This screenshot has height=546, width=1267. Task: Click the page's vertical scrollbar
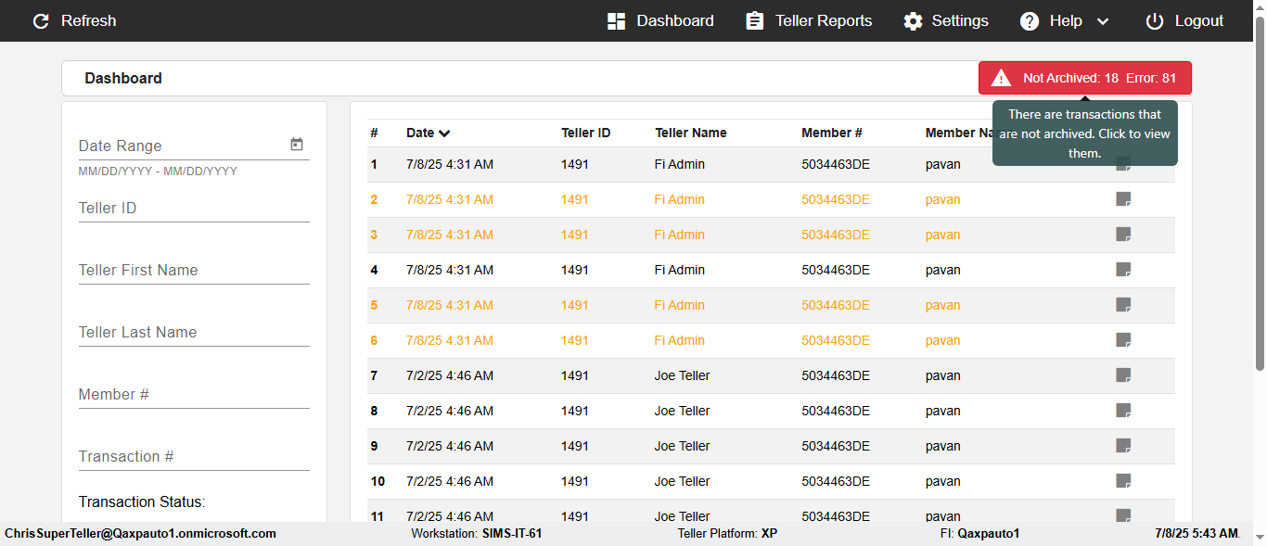pyautogui.click(x=1260, y=204)
